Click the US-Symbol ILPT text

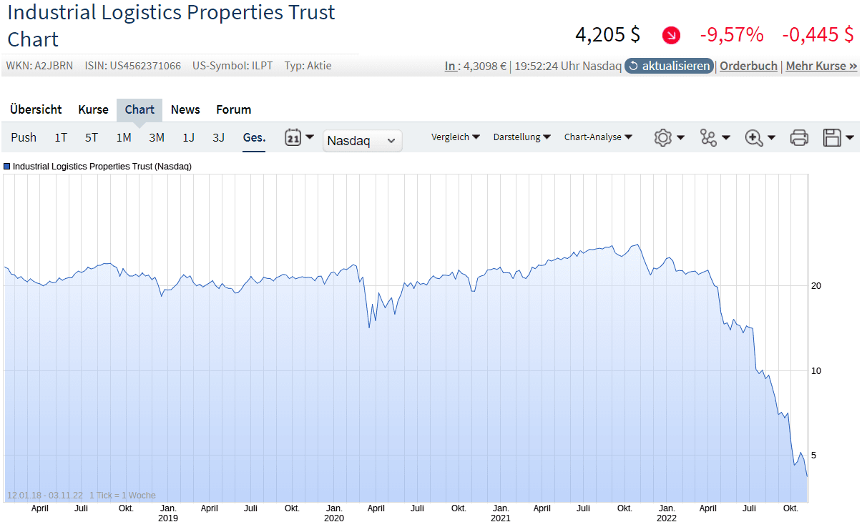point(231,66)
